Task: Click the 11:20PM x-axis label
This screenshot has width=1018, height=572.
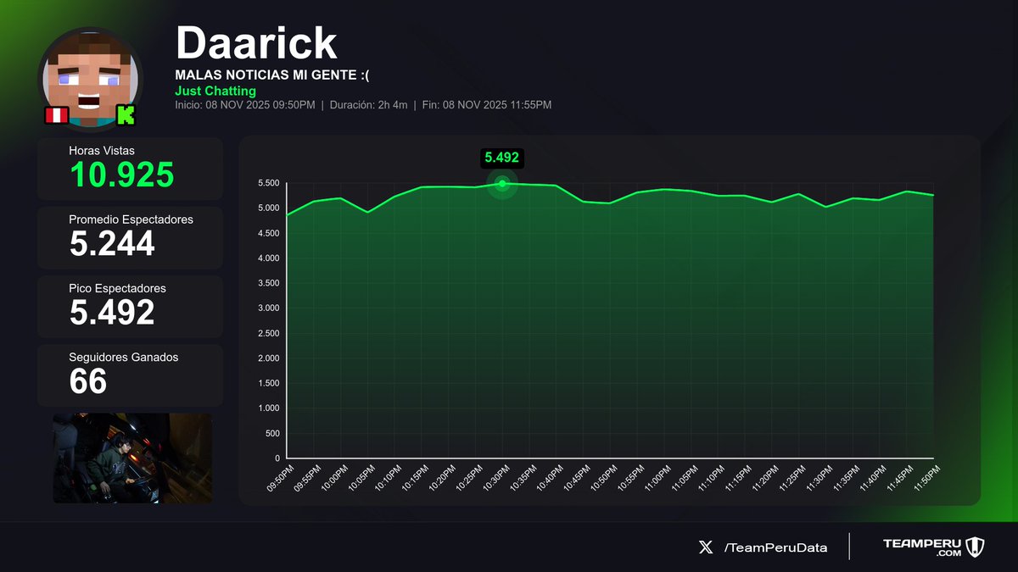Action: (x=764, y=477)
